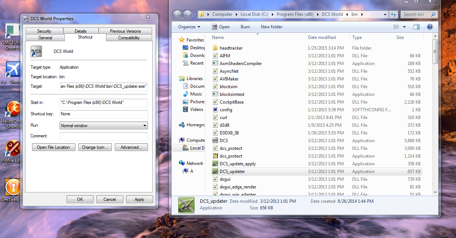Open the help question mark icon
The image size is (456, 238).
coord(430,27)
